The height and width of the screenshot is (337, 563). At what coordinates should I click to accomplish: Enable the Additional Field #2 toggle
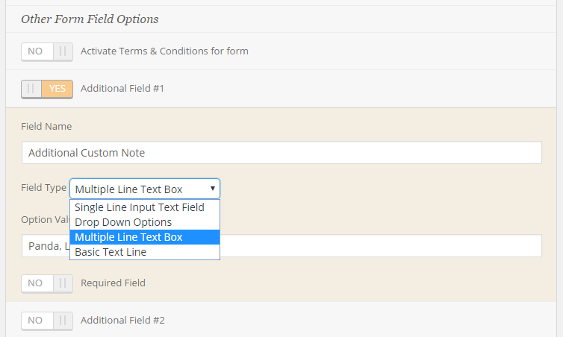tap(47, 321)
